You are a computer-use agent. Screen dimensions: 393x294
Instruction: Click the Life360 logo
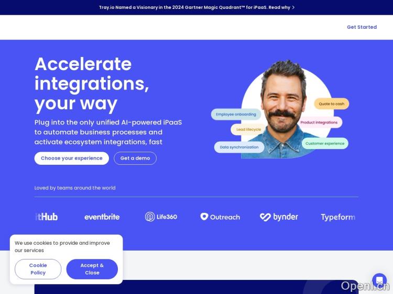click(161, 217)
